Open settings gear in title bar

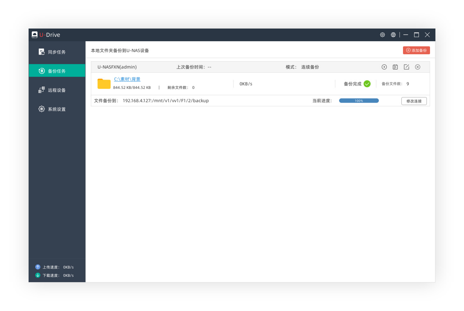pyautogui.click(x=382, y=35)
